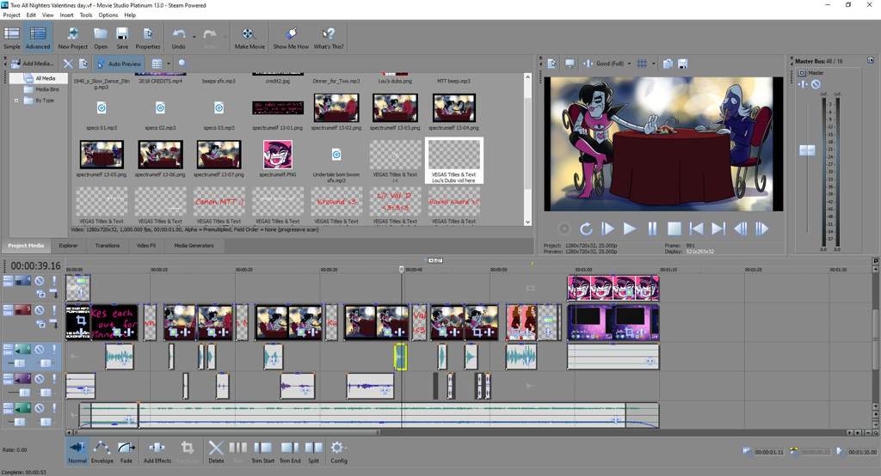Switch to the Explorer tab
The width and height of the screenshot is (881, 476).
point(68,245)
